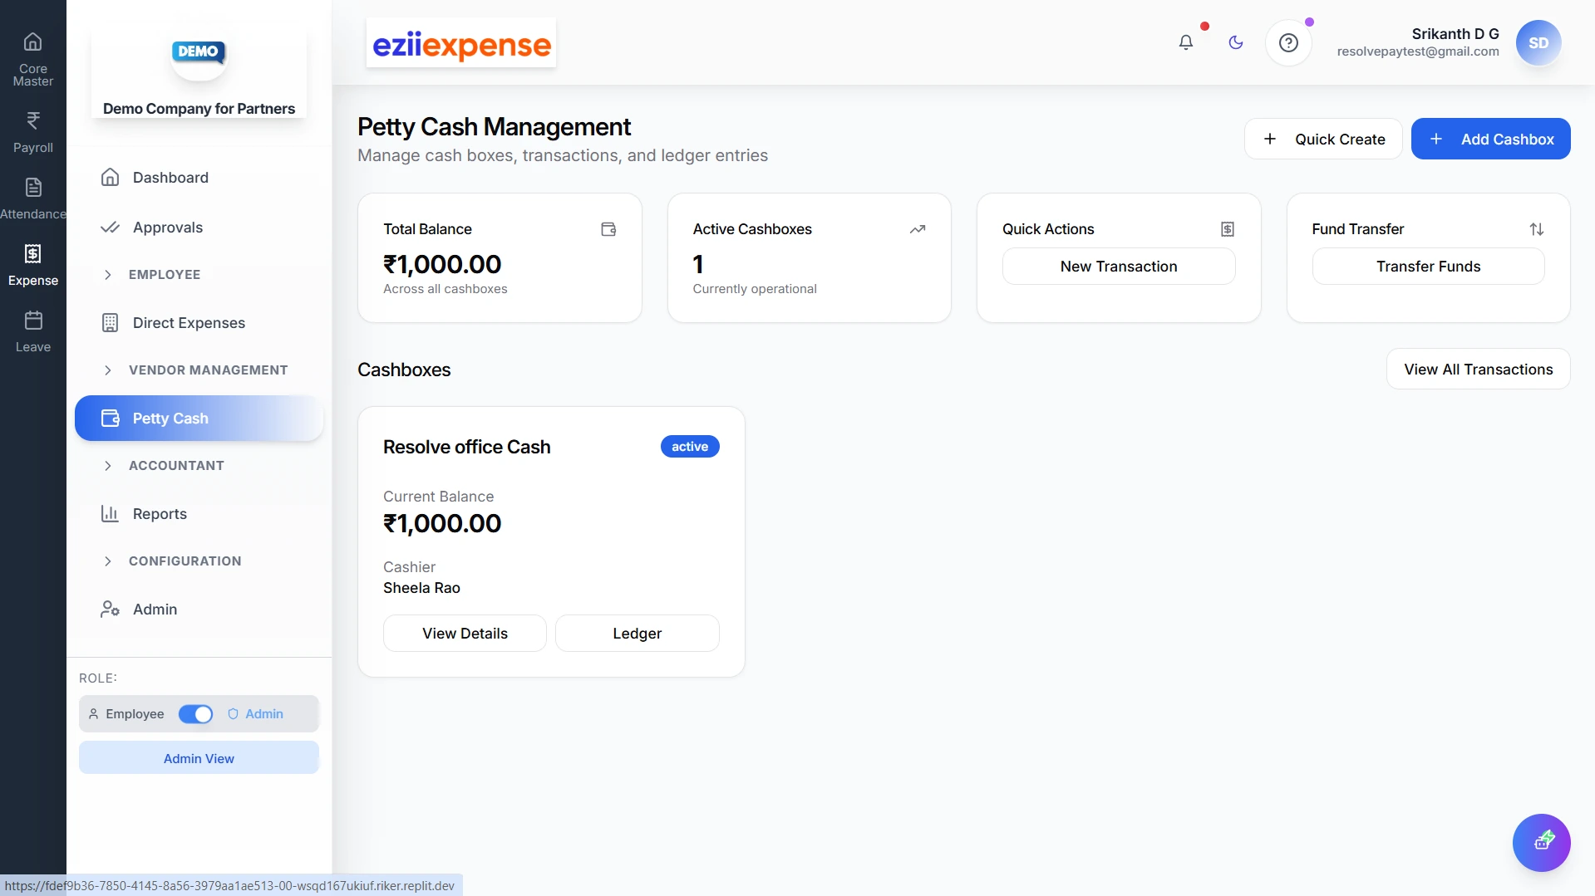Open Dashboard from the sidebar

coord(170,177)
